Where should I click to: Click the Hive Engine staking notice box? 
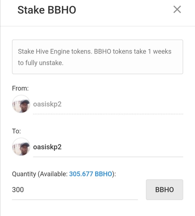click(97, 57)
